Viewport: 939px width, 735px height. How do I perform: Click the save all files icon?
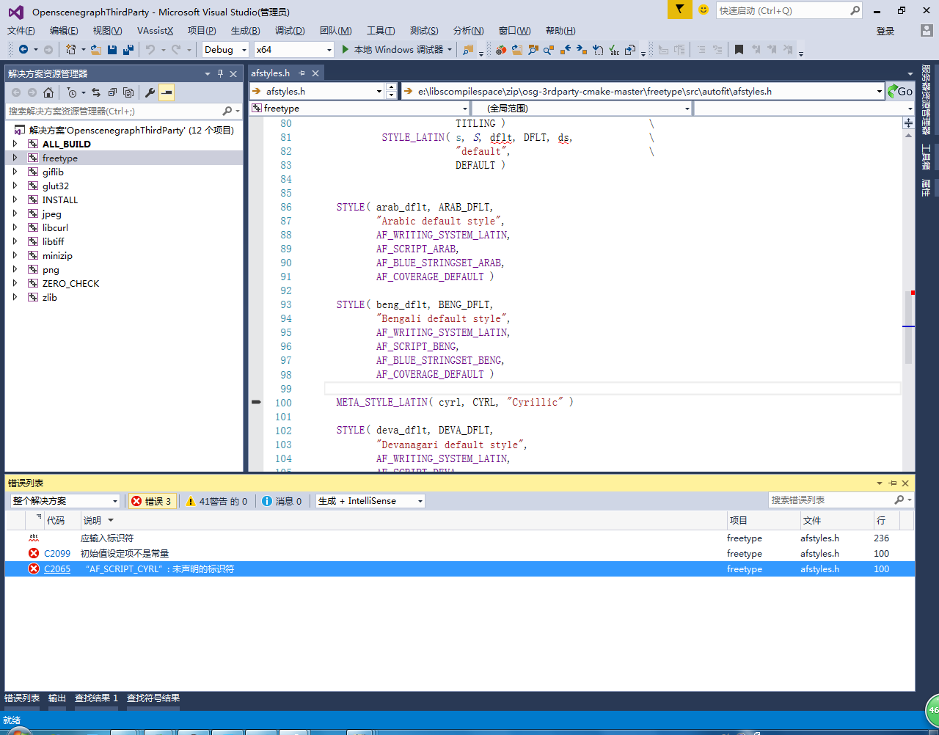128,49
